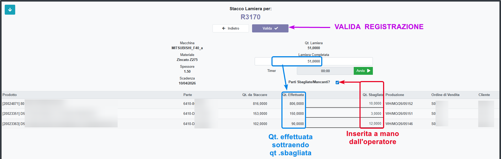Open production order WH/MO/26/05151
Viewport: 501px width, 159px height.
(399, 114)
